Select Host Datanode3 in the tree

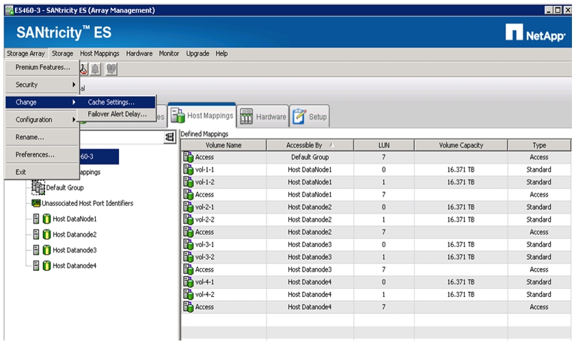[74, 250]
